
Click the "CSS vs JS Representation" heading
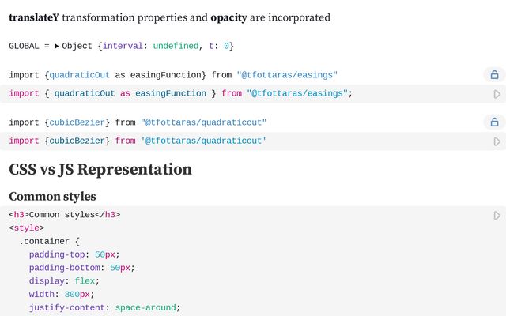coord(100,169)
